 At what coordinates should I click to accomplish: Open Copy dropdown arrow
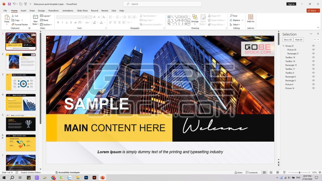pos(22,20)
